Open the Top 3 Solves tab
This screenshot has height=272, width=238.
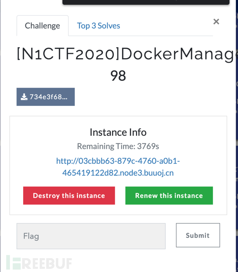pyautogui.click(x=98, y=26)
